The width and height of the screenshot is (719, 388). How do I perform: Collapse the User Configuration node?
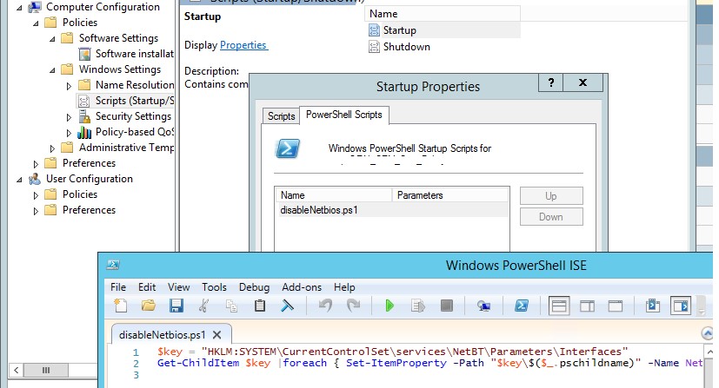19,180
